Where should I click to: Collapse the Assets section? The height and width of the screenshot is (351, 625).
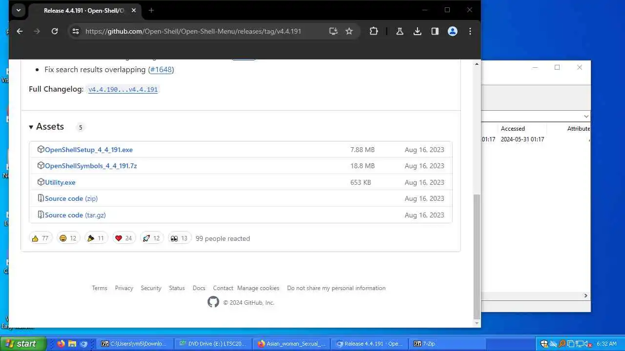[46, 127]
